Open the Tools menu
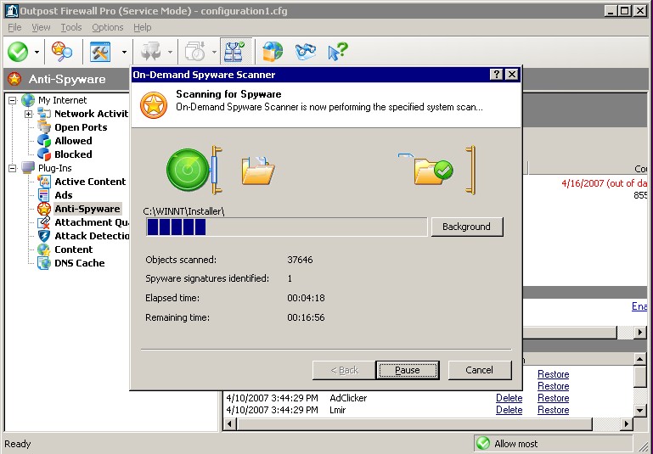 (71, 27)
